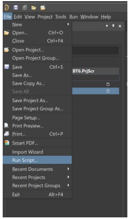The height and width of the screenshot is (219, 129).
Task: Select Save Project As menu entry
Action: (37, 100)
